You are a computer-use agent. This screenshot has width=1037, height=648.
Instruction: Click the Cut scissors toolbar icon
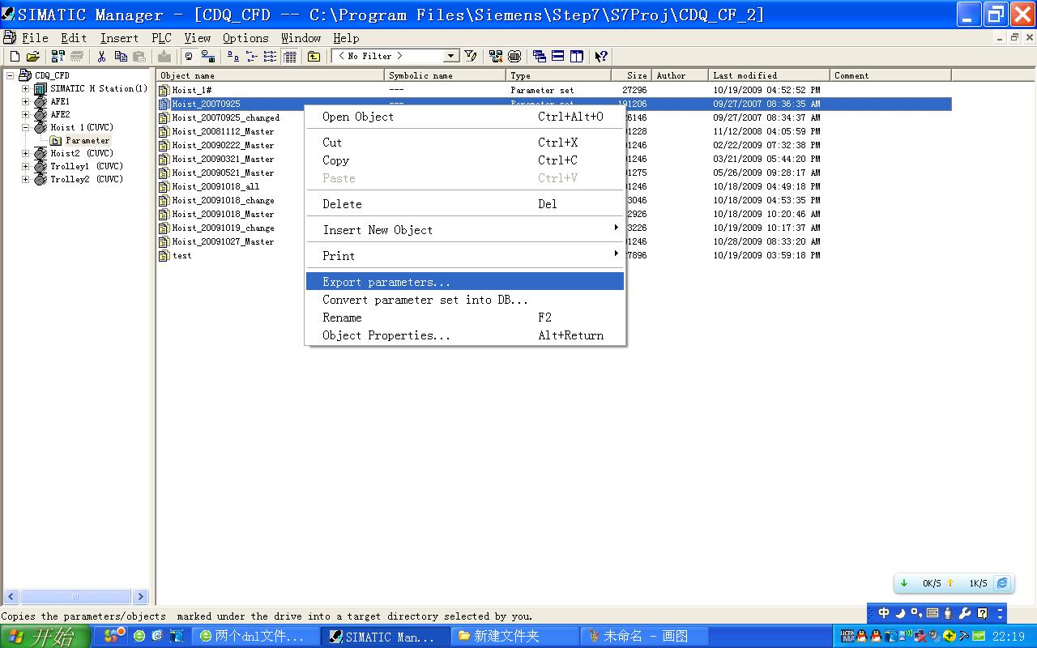pyautogui.click(x=101, y=56)
